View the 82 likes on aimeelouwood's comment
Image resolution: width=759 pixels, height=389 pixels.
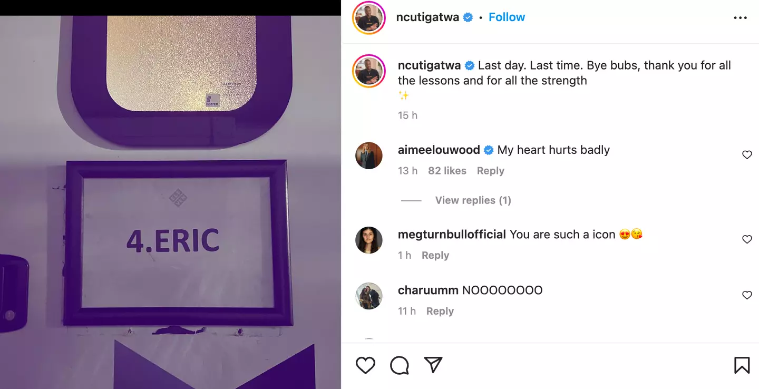coord(447,171)
